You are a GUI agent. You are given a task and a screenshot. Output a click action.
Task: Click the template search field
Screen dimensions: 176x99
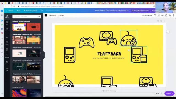tap(27, 16)
